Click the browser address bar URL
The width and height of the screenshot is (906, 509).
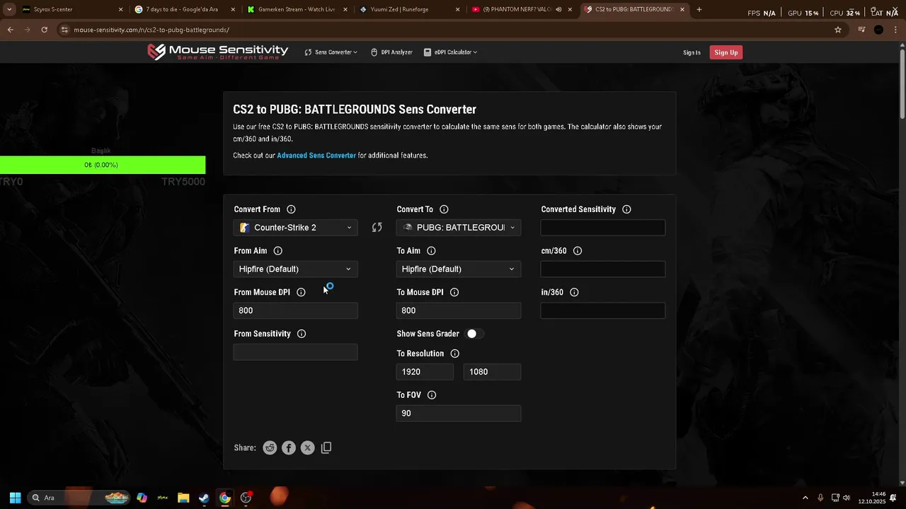tap(151, 30)
